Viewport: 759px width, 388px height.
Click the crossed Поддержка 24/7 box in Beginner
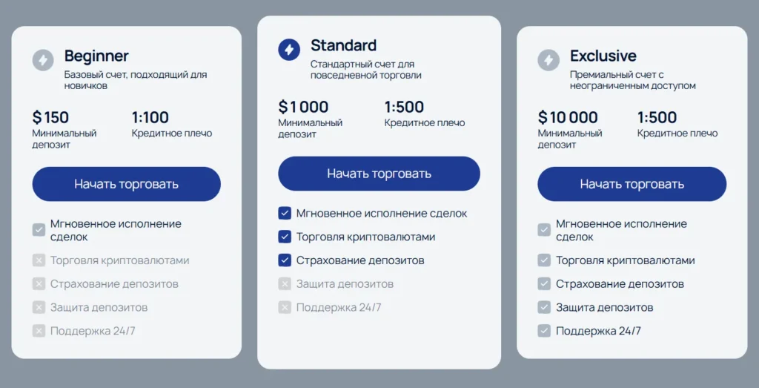39,331
